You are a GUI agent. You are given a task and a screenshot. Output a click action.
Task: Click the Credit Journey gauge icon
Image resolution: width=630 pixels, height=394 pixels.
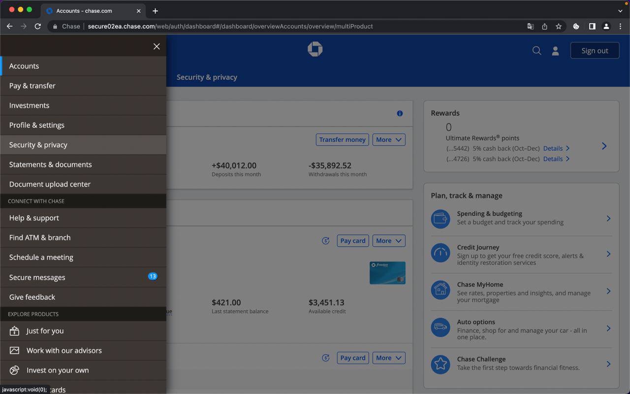pyautogui.click(x=441, y=254)
